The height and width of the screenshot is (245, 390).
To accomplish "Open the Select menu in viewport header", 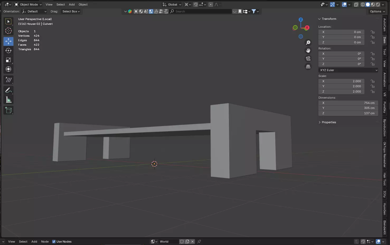I will point(60,4).
